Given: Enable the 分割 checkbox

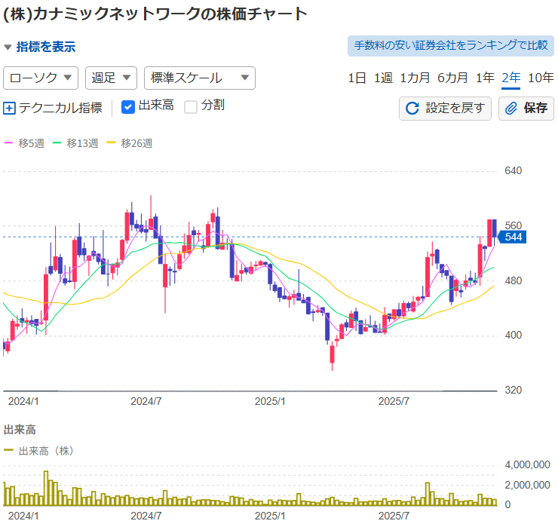Looking at the screenshot, I should coord(191,107).
